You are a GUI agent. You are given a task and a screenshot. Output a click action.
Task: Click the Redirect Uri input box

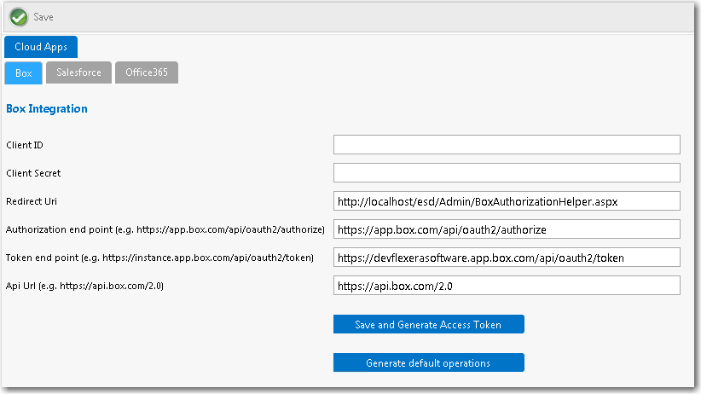(507, 201)
